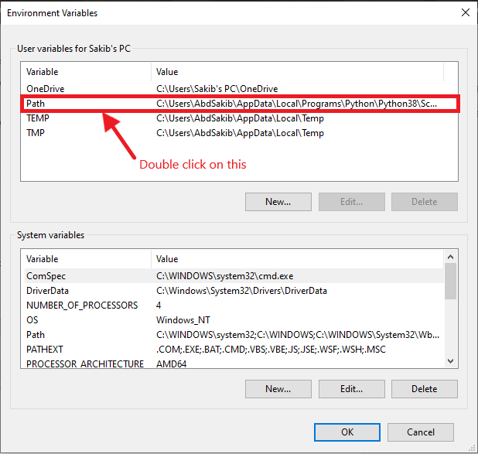Image resolution: width=478 pixels, height=454 pixels.
Task: Select the user Path variable row
Action: 240,104
